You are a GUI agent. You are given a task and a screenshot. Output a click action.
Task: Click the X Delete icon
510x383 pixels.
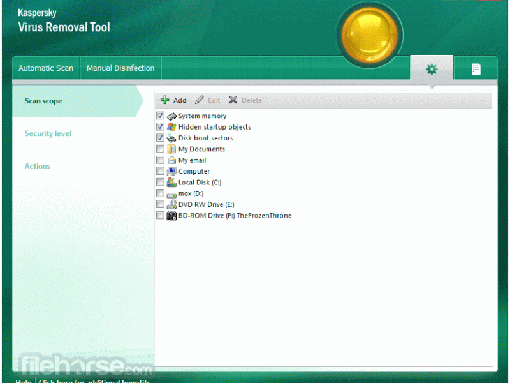(x=233, y=100)
